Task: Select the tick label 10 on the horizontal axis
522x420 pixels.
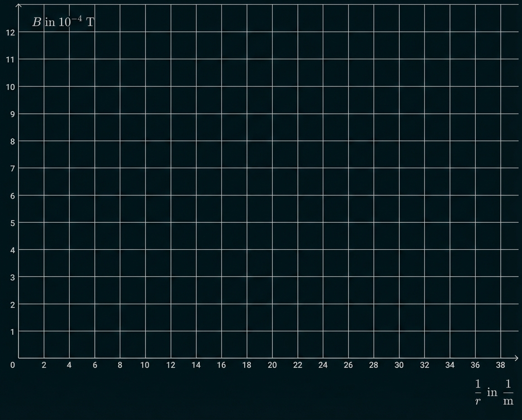Action: 145,365
